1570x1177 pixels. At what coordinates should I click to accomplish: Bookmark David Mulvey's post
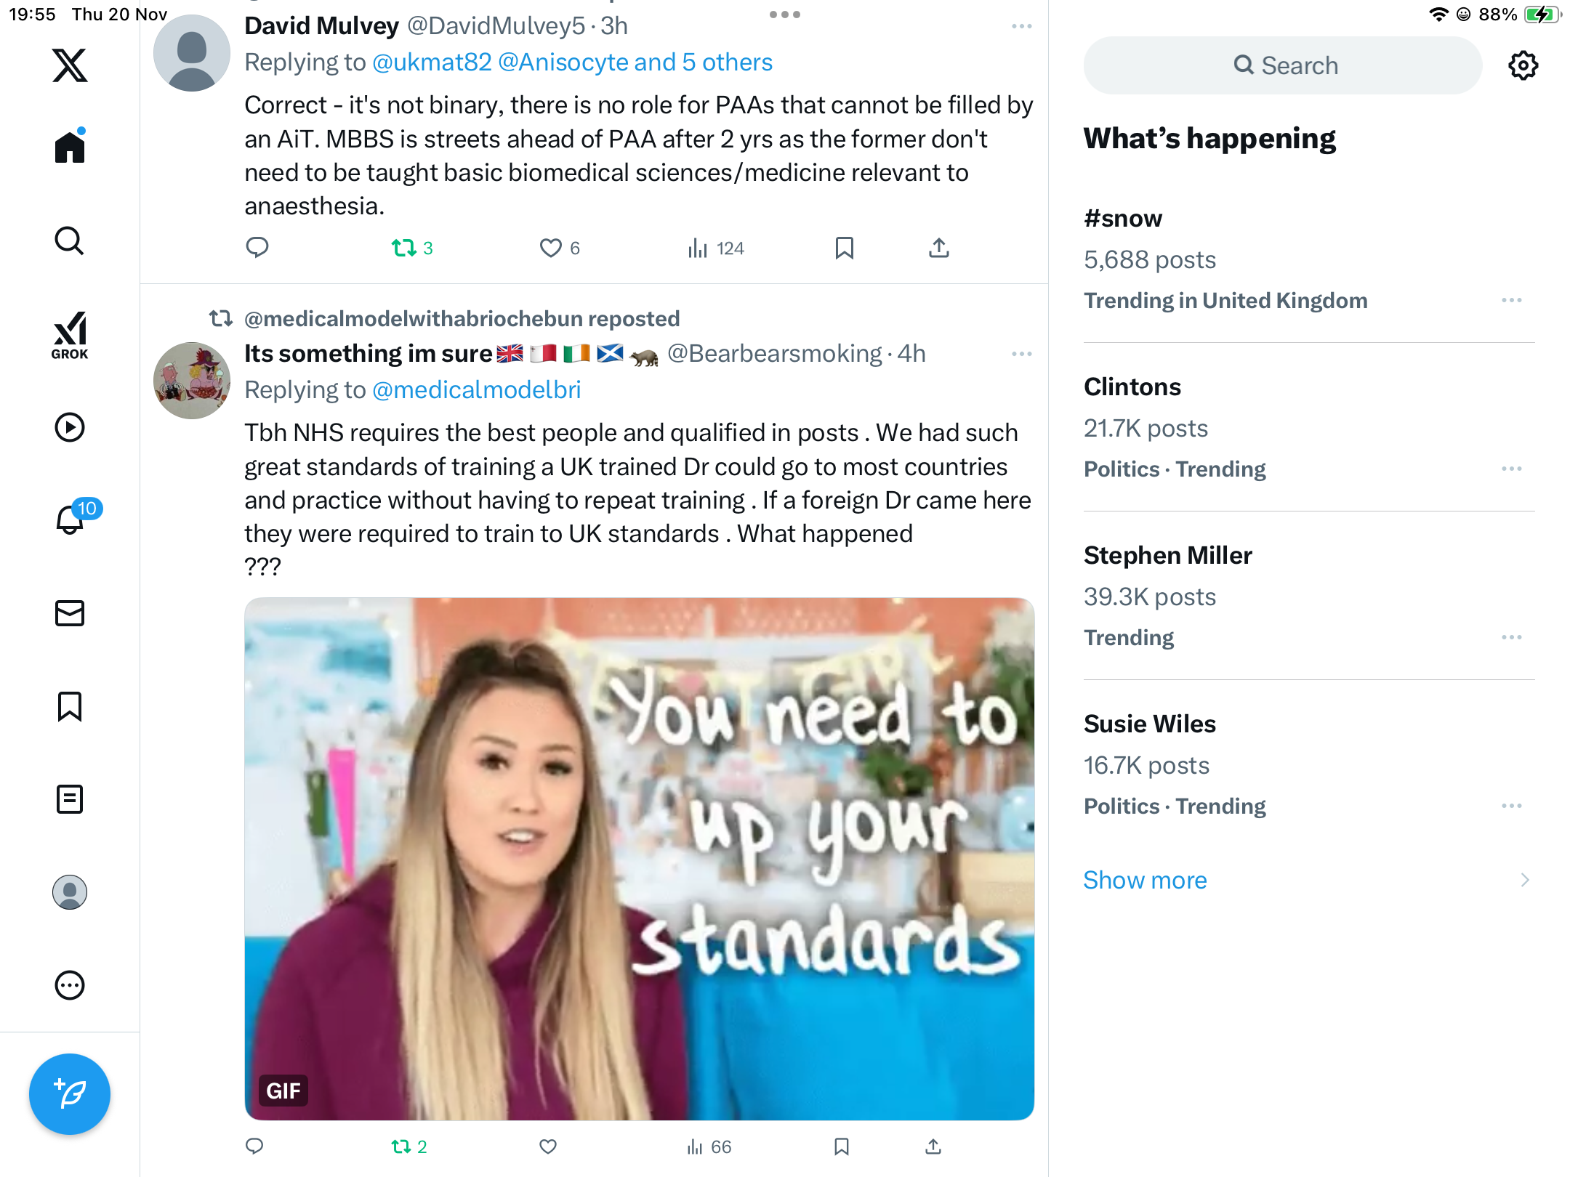tap(844, 248)
